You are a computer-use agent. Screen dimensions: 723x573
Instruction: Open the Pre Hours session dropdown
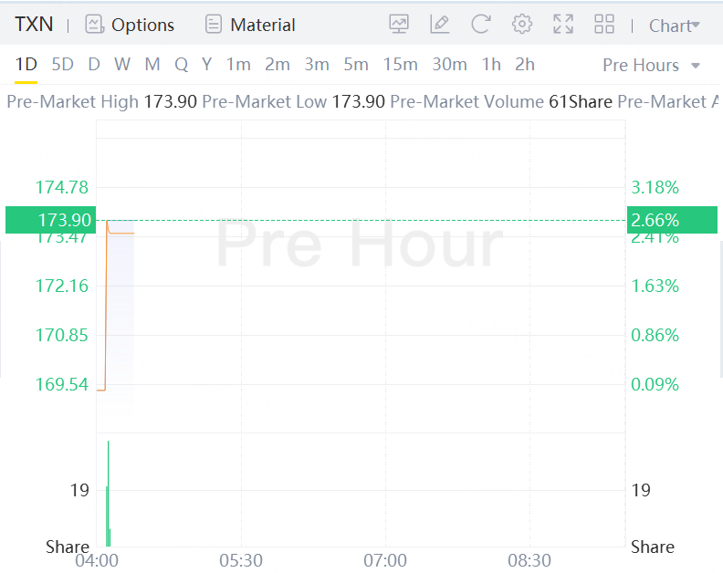tap(652, 65)
